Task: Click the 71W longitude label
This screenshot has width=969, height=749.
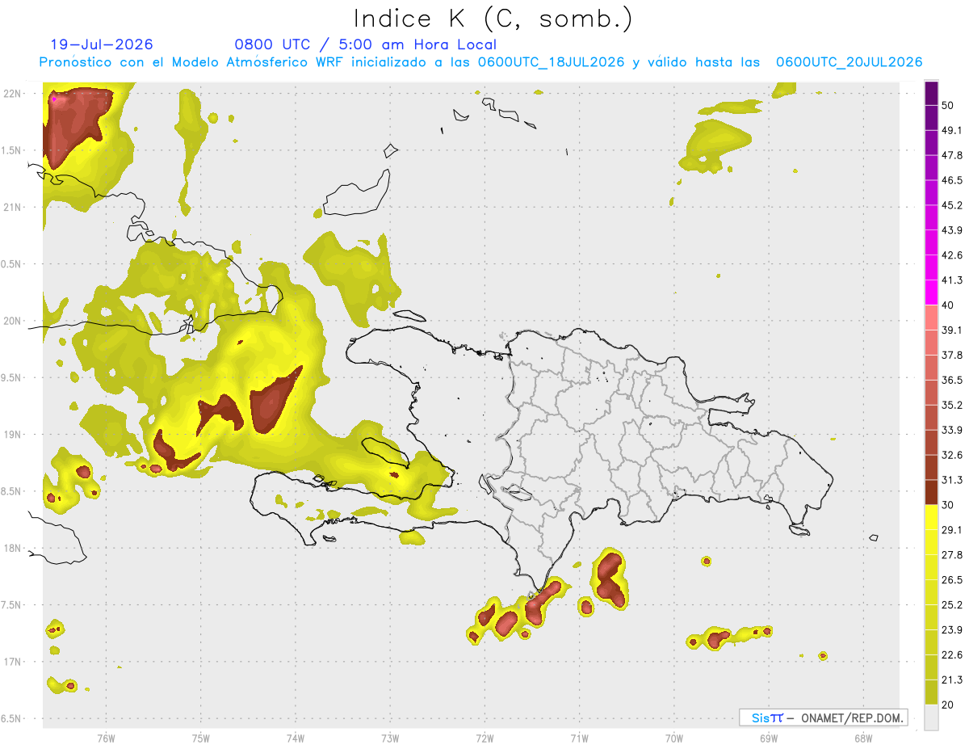Action: point(579,738)
